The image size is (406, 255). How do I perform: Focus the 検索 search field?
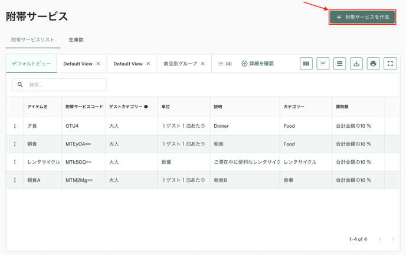click(x=59, y=85)
